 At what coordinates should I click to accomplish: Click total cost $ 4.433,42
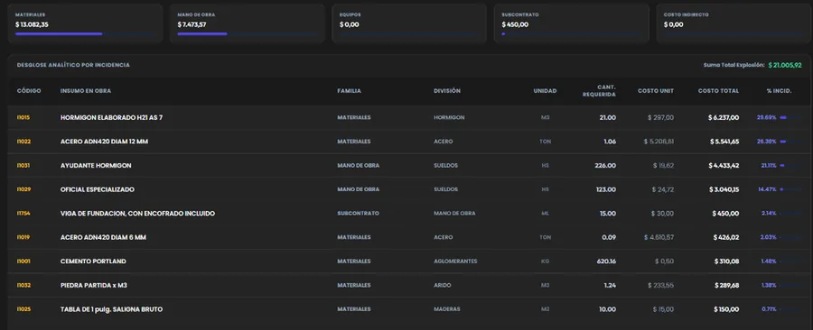tap(724, 166)
